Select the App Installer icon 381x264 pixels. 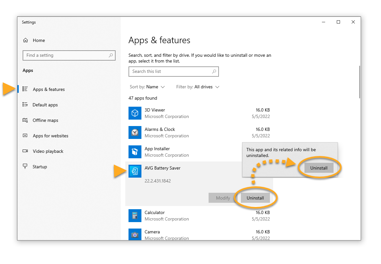click(135, 152)
